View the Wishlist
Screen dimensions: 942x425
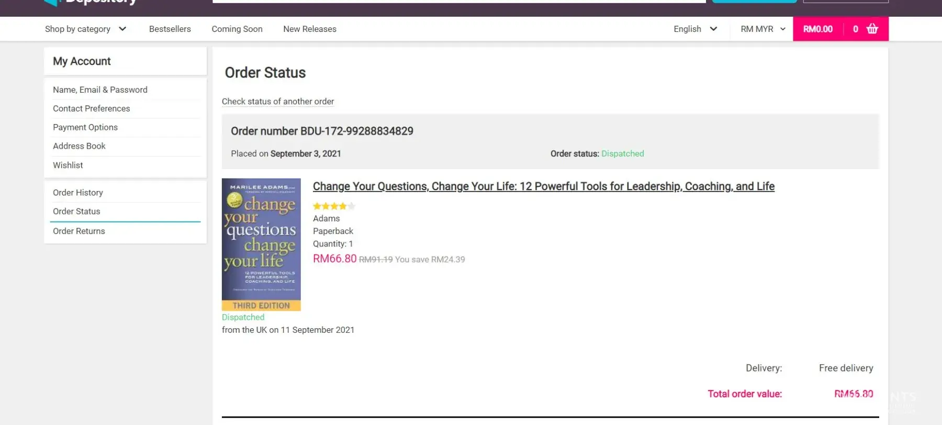click(68, 165)
